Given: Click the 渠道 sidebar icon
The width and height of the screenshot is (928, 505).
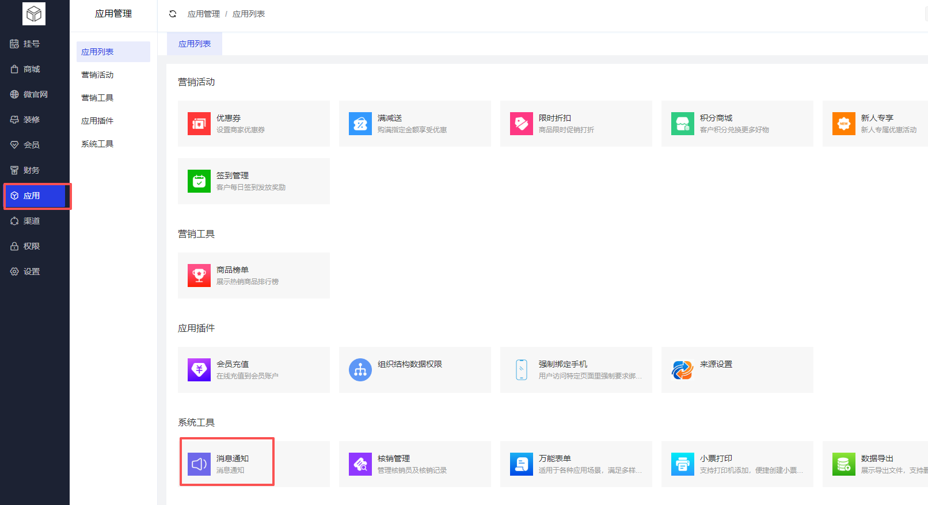Looking at the screenshot, I should tap(14, 221).
